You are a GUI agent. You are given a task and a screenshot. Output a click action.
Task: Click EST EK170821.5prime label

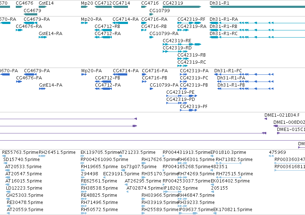click(x=233, y=210)
